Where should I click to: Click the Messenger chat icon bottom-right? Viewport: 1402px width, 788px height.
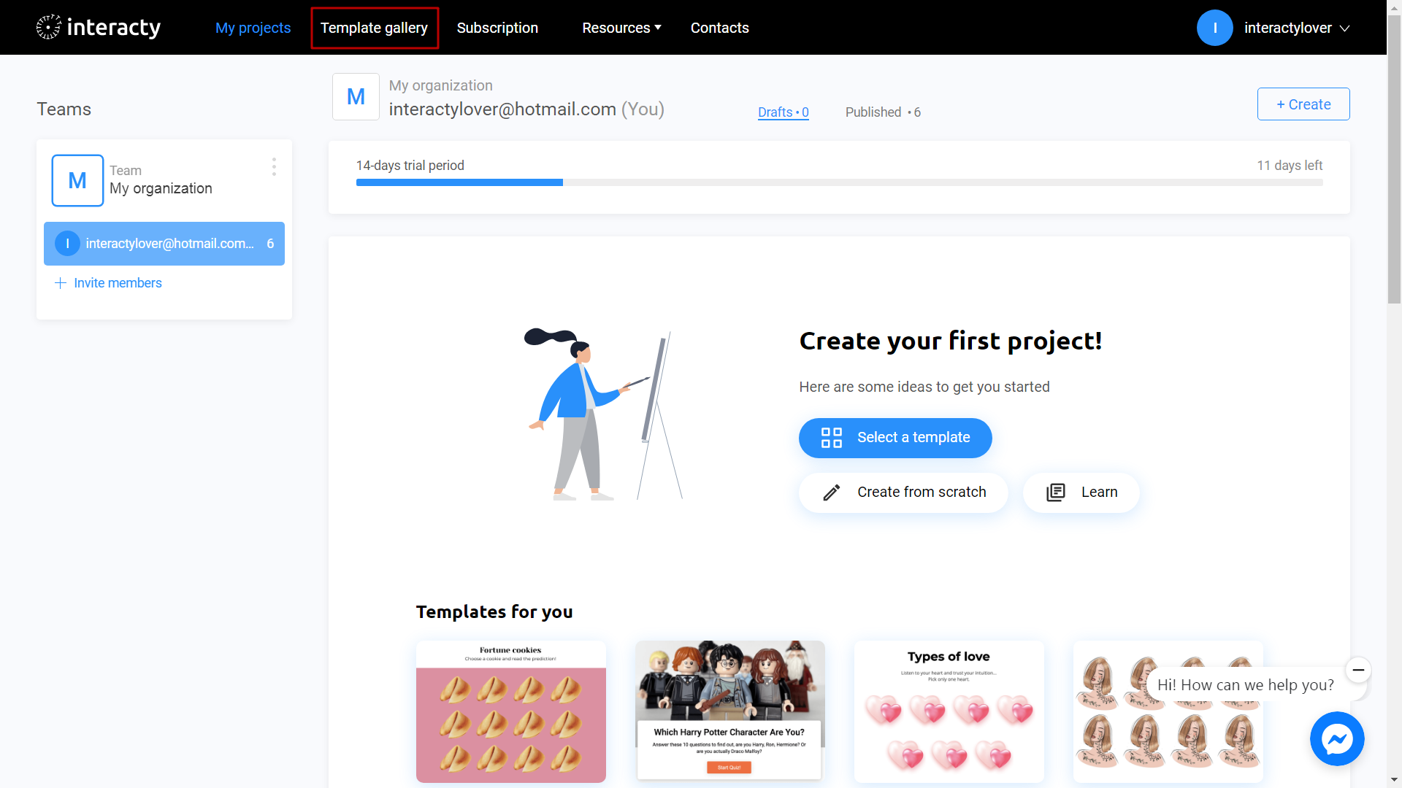click(x=1338, y=738)
